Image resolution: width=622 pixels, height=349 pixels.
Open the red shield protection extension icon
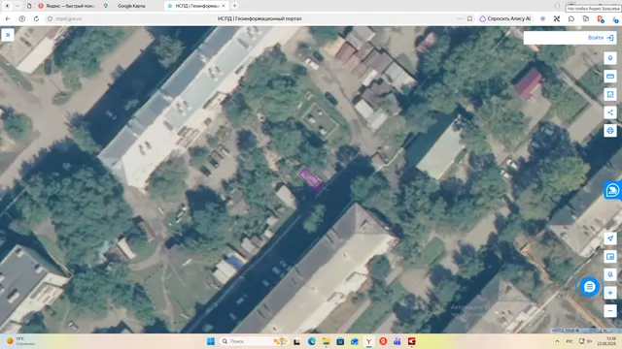coord(601,19)
